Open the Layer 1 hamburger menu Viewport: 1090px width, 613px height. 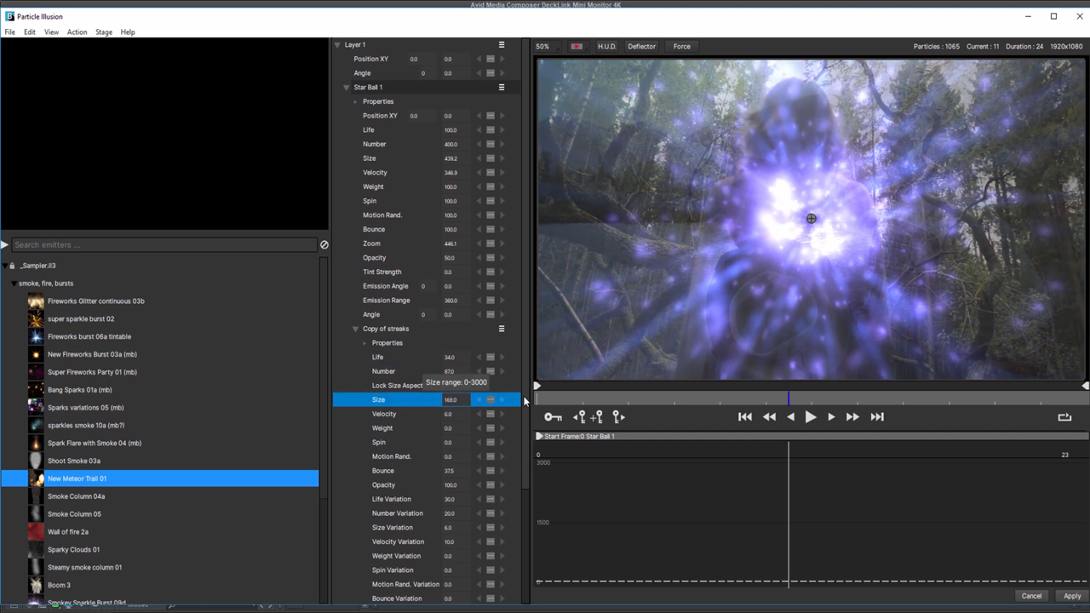click(502, 45)
